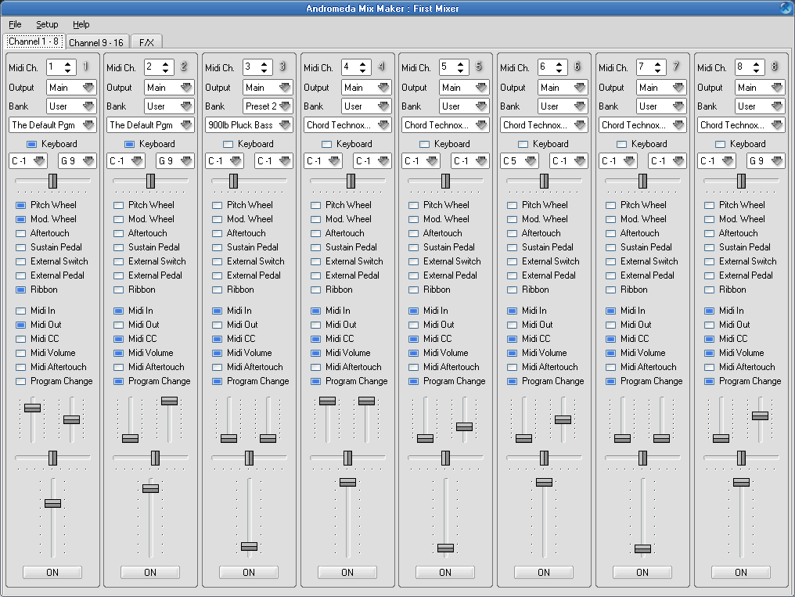Click channel 6 main volume fader handle
This screenshot has height=597, width=795.
coord(544,483)
